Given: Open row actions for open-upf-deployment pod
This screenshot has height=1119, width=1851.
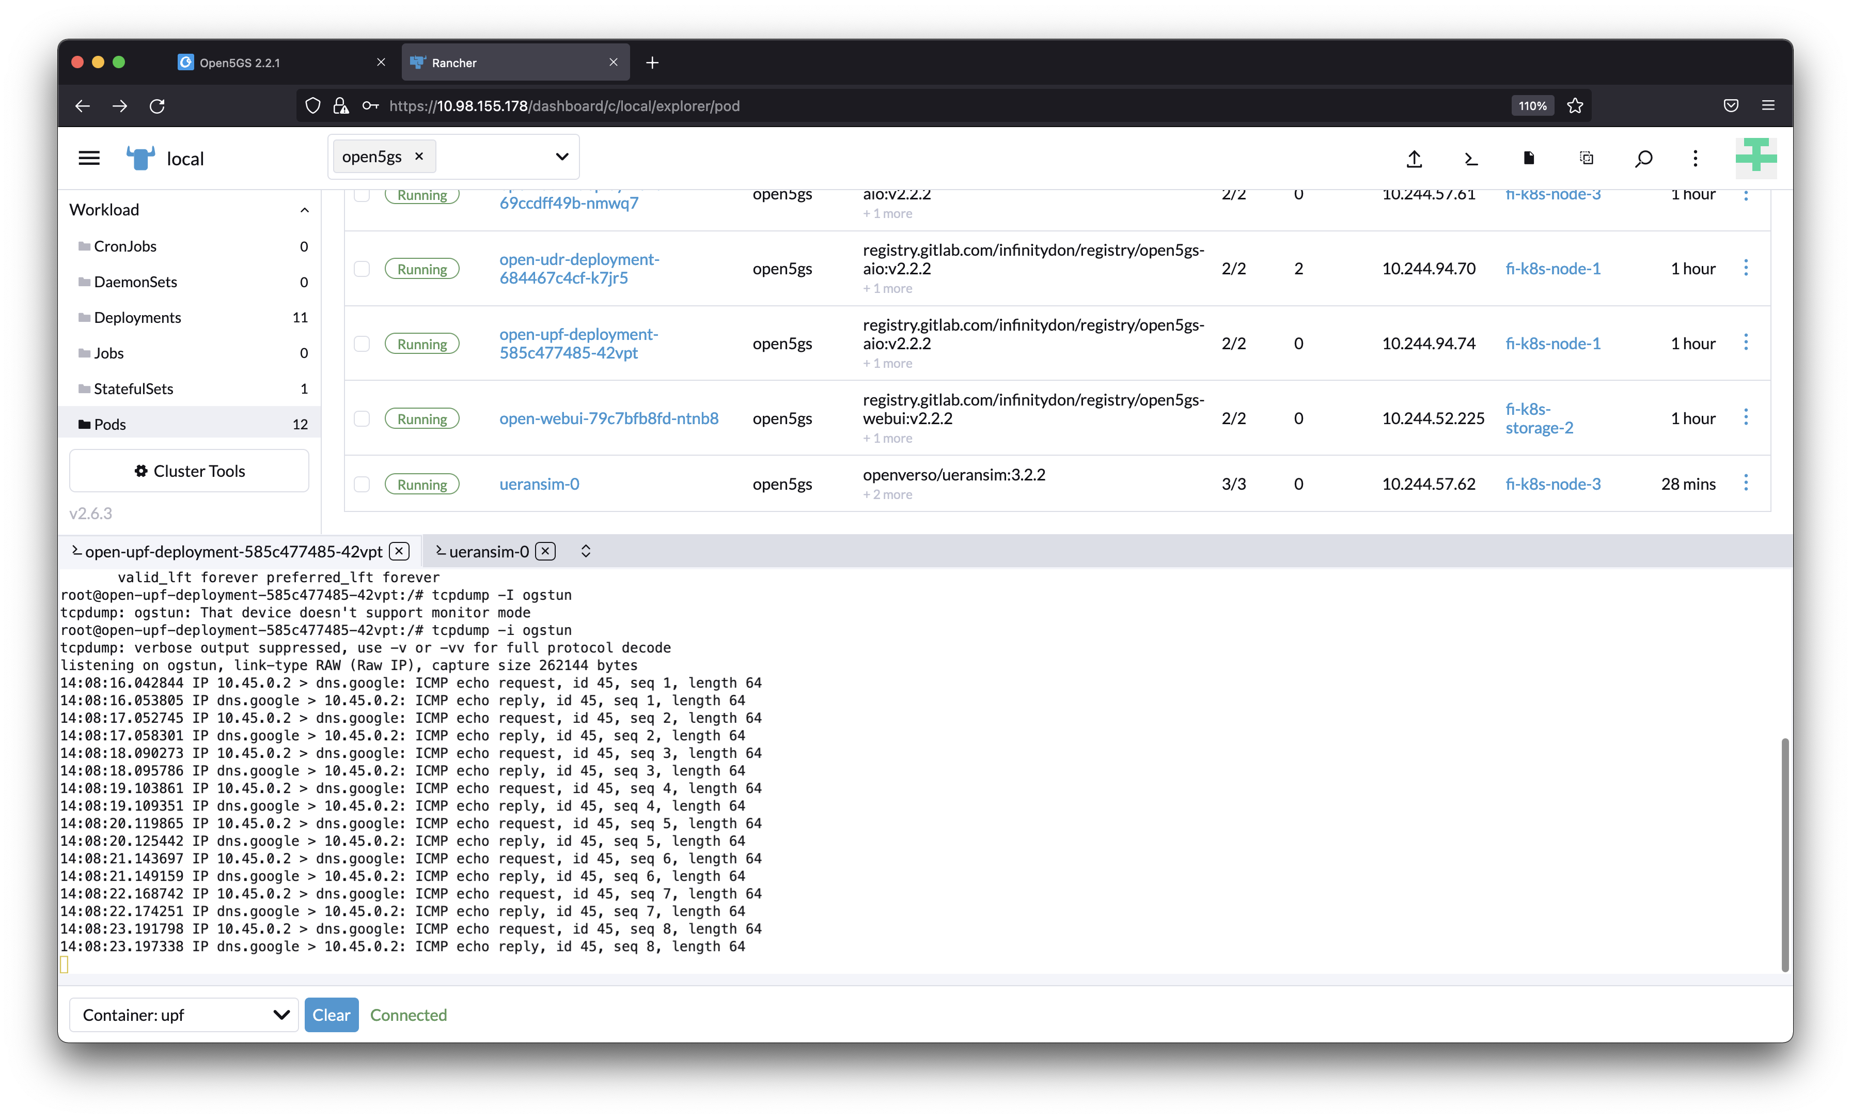Looking at the screenshot, I should (1745, 343).
